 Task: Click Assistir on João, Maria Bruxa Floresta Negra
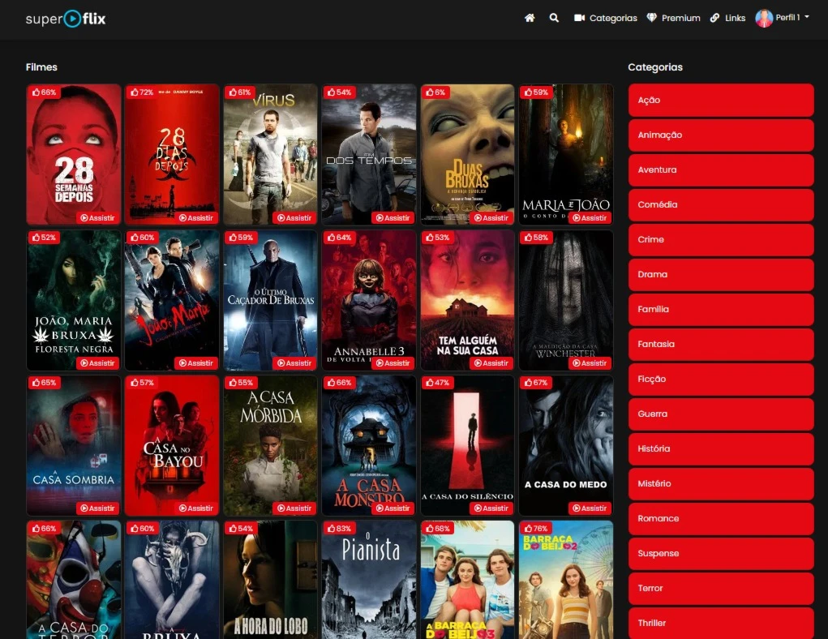click(x=97, y=362)
